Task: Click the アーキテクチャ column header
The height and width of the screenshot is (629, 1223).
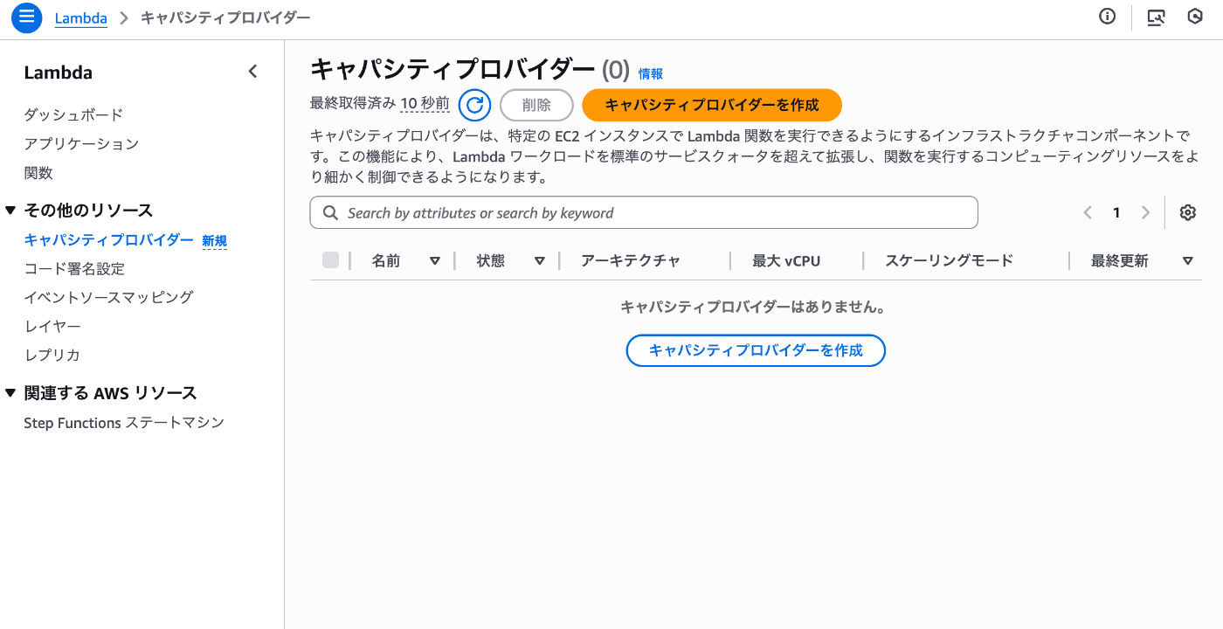Action: point(631,260)
